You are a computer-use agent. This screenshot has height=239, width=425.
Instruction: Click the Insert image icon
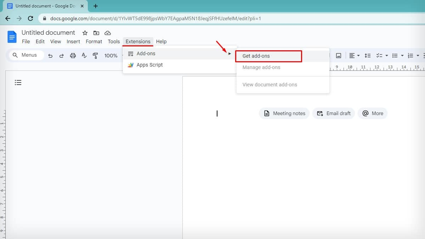(339, 55)
